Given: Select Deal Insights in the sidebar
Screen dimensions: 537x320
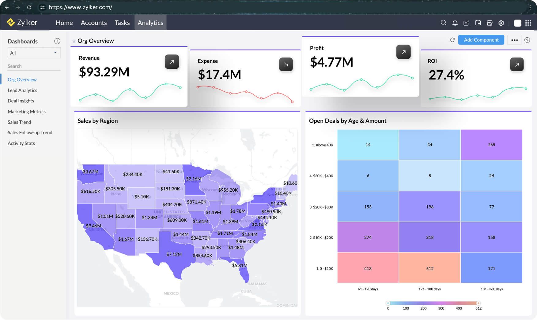Looking at the screenshot, I should point(21,101).
